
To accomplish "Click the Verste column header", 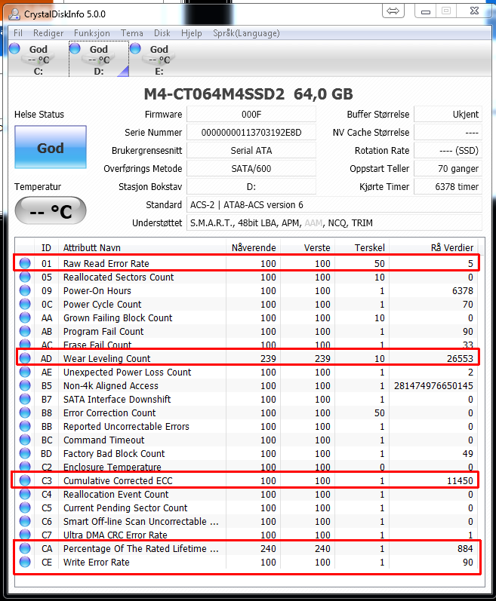I will coord(308,247).
